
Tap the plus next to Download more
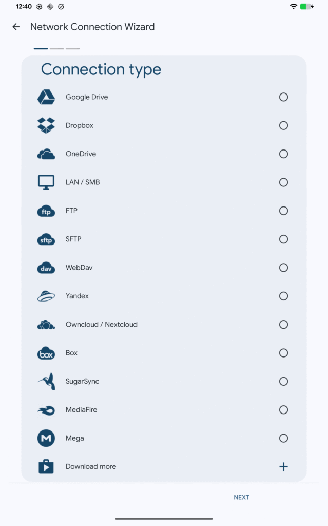pos(283,466)
